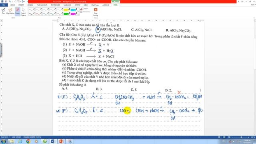Click answer option 'B. 3.'

pyautogui.click(x=99, y=89)
